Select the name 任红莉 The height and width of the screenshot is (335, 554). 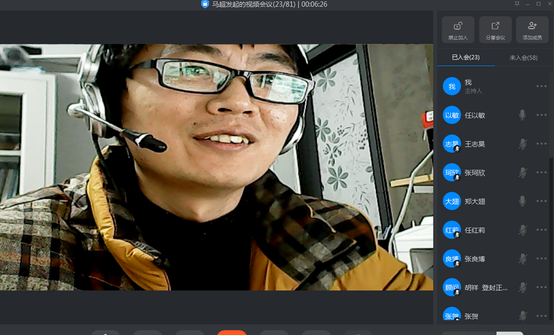coord(475,230)
